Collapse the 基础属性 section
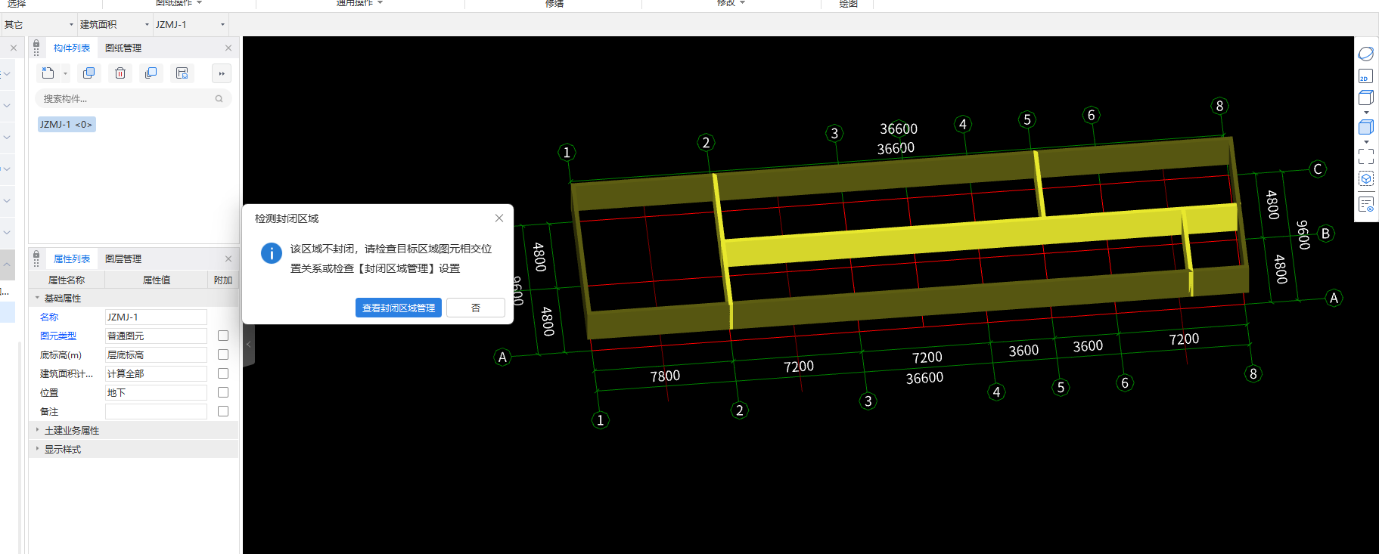This screenshot has width=1379, height=554. point(37,298)
